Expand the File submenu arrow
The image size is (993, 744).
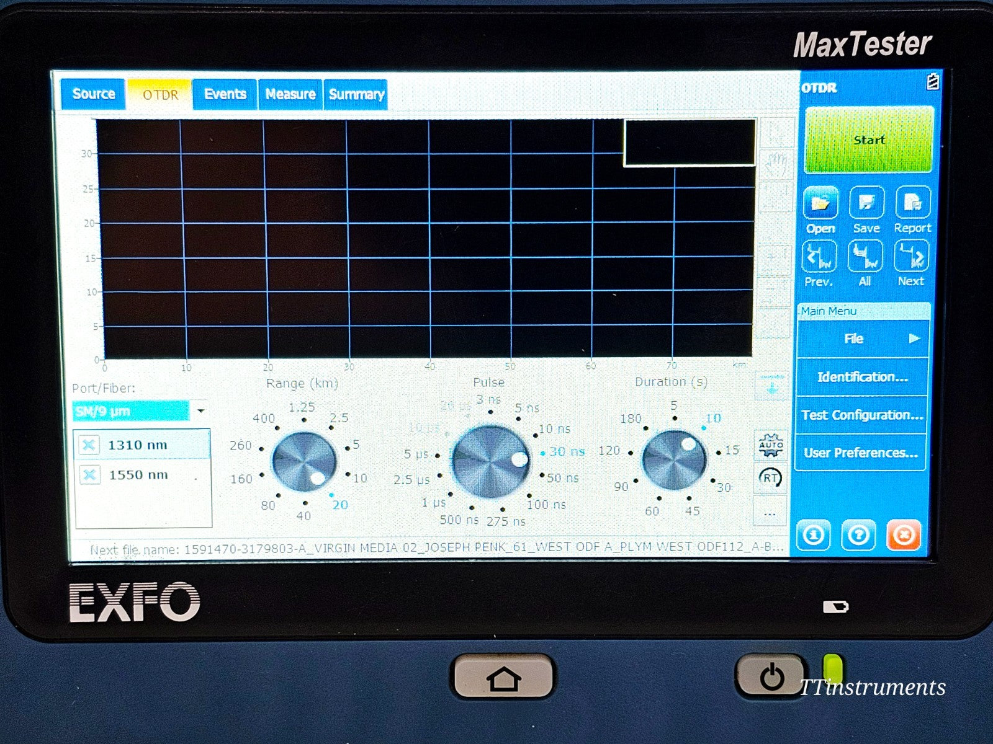pyautogui.click(x=914, y=339)
